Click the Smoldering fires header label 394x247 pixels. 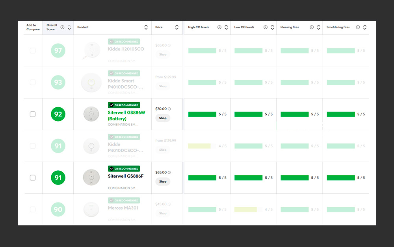[338, 27]
